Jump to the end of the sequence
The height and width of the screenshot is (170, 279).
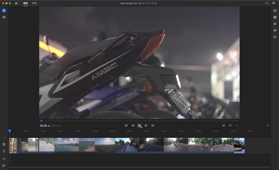[153, 125]
